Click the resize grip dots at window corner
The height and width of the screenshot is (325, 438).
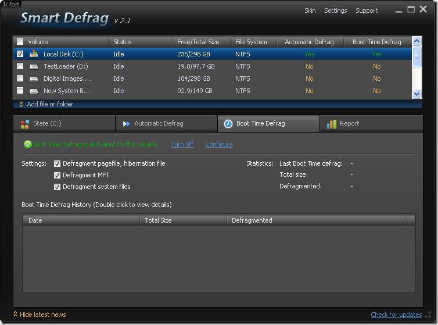(428, 315)
